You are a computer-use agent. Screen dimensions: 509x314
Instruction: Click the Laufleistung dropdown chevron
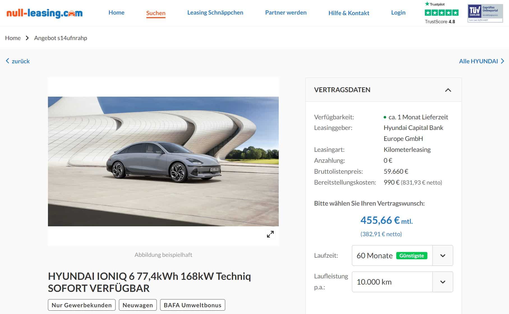tap(443, 282)
